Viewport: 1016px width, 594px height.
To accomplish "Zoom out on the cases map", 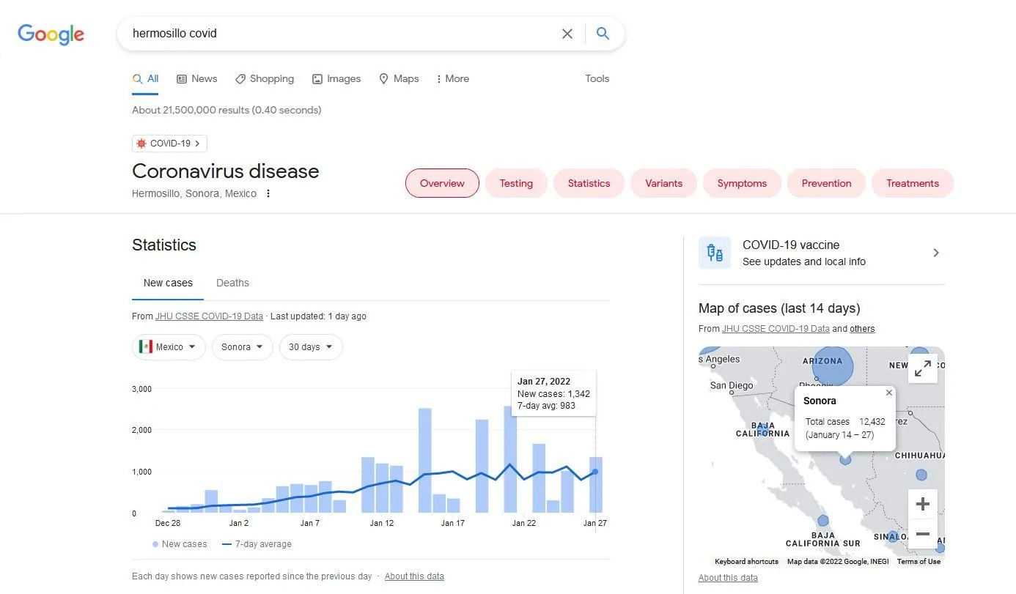I will [x=923, y=534].
